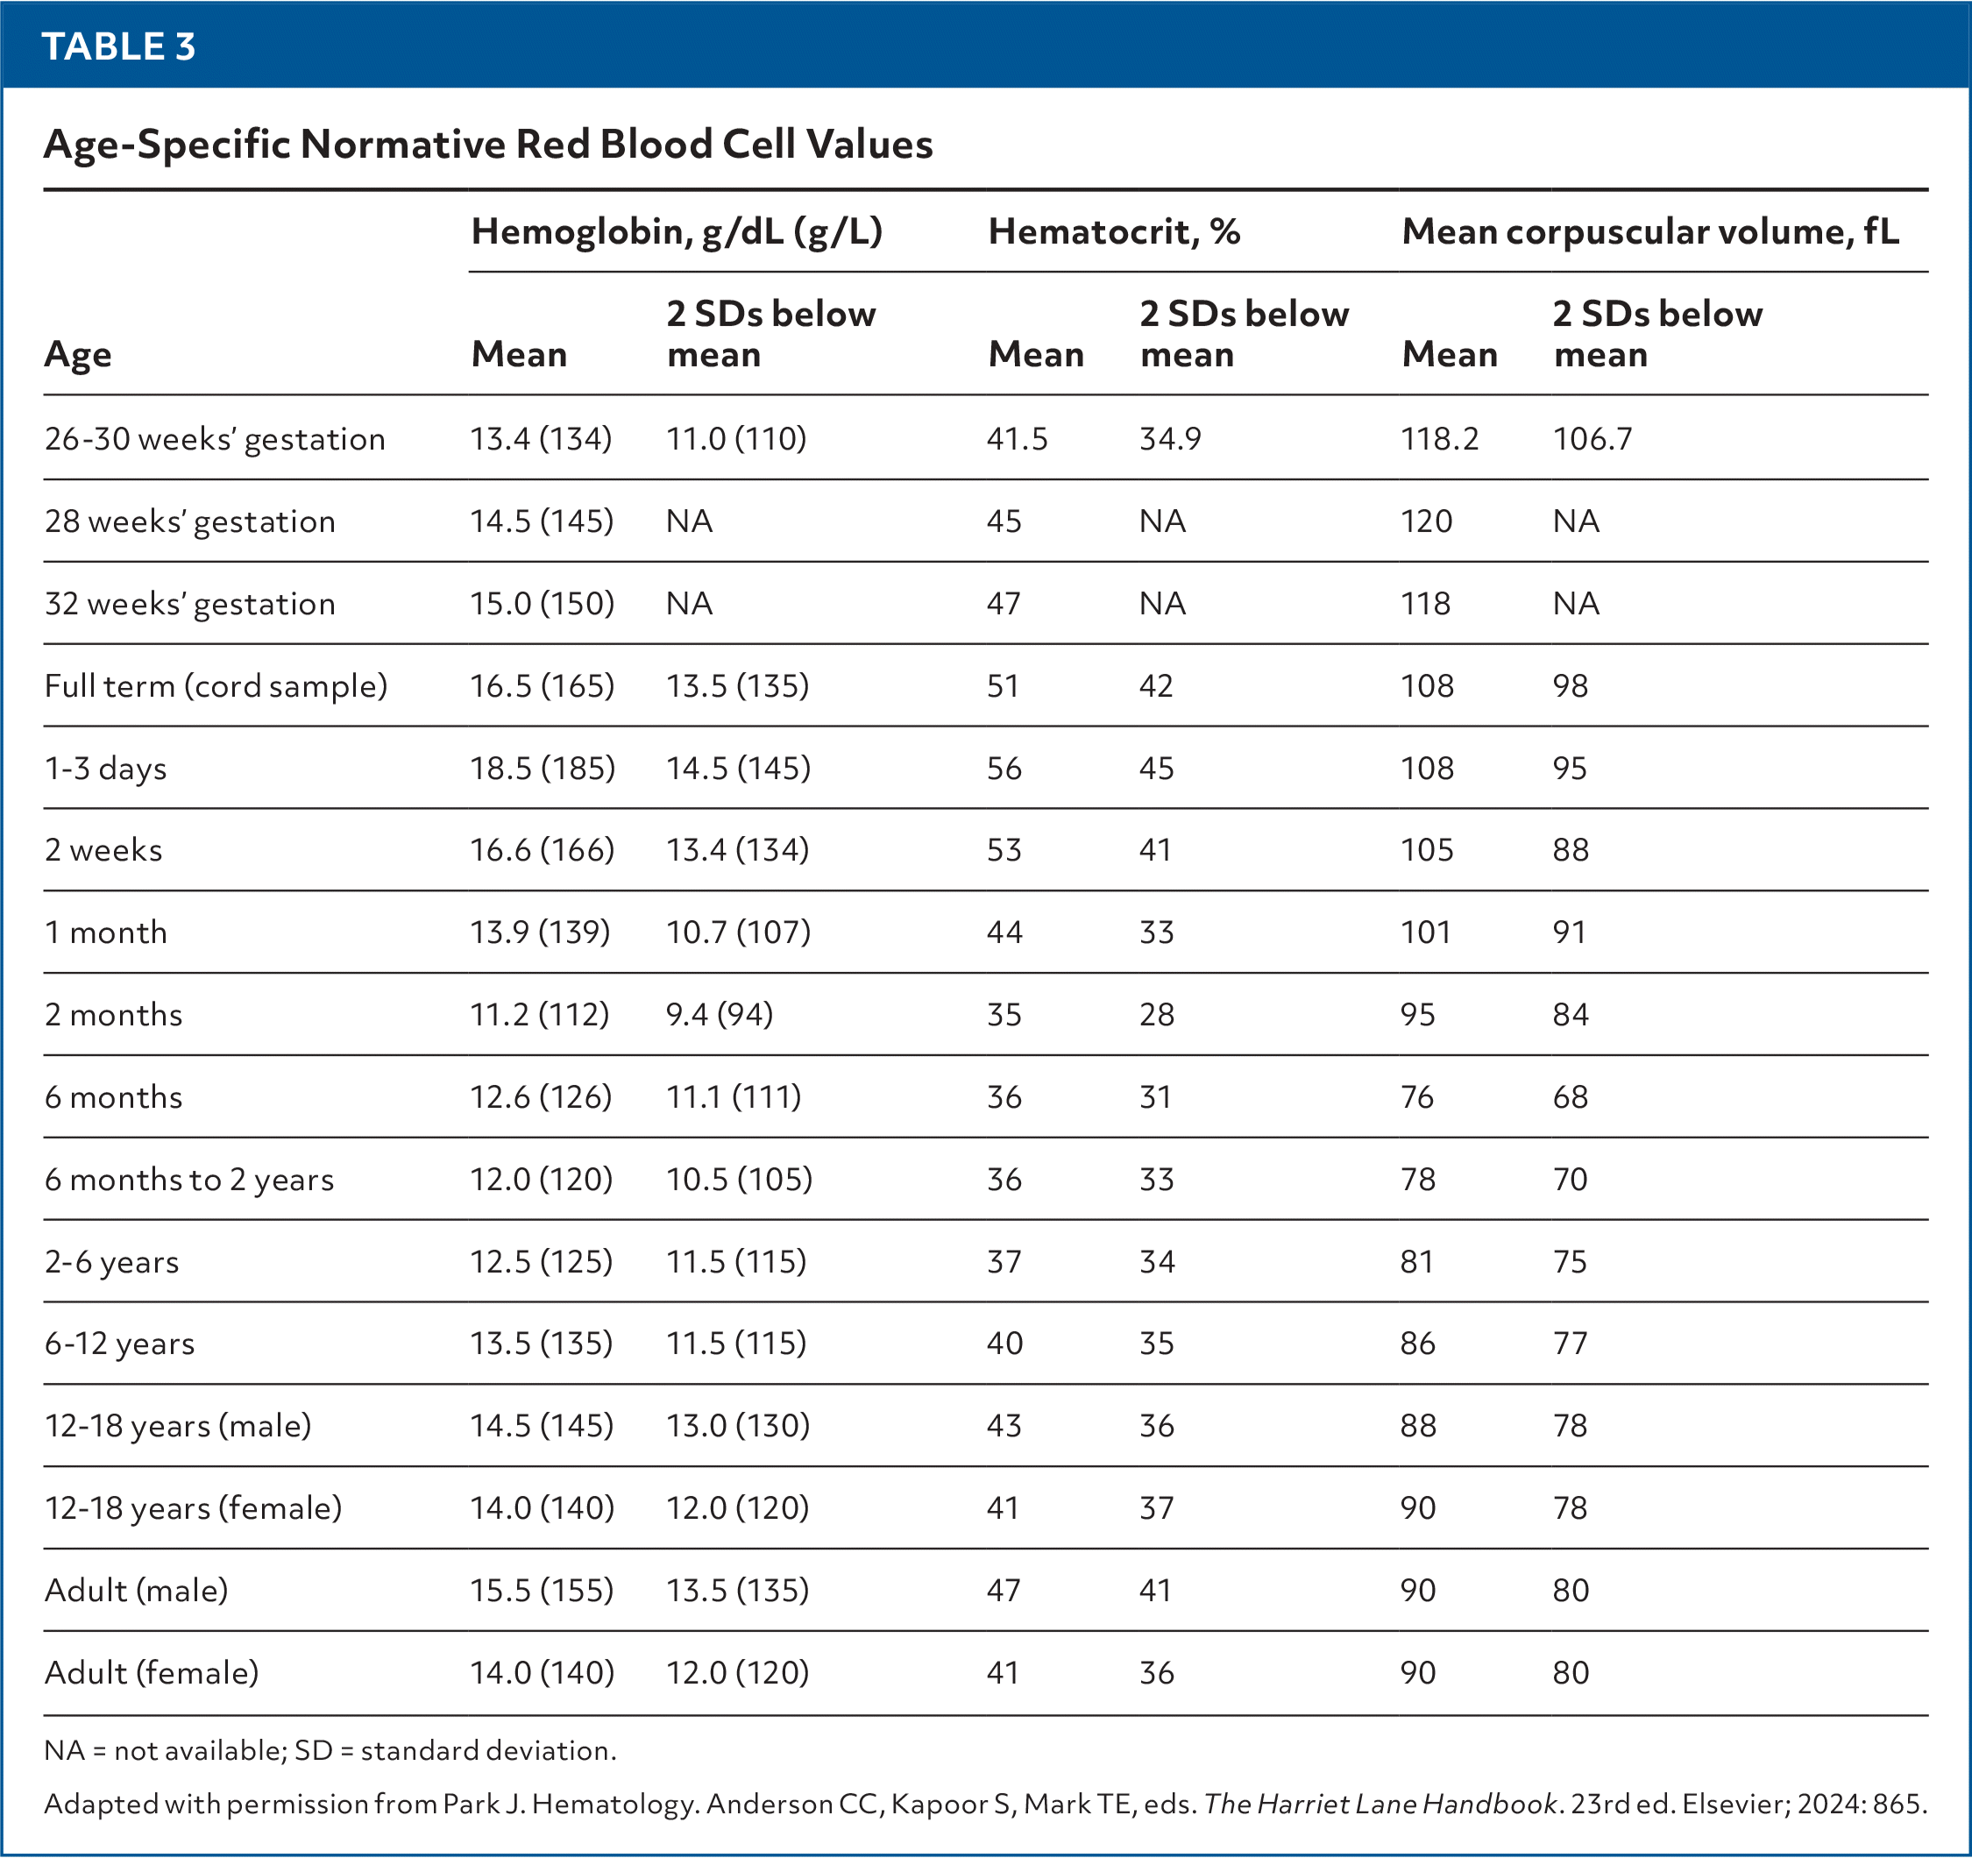
Task: Click the 'Adult (female)' row label
Action: coord(151,1673)
